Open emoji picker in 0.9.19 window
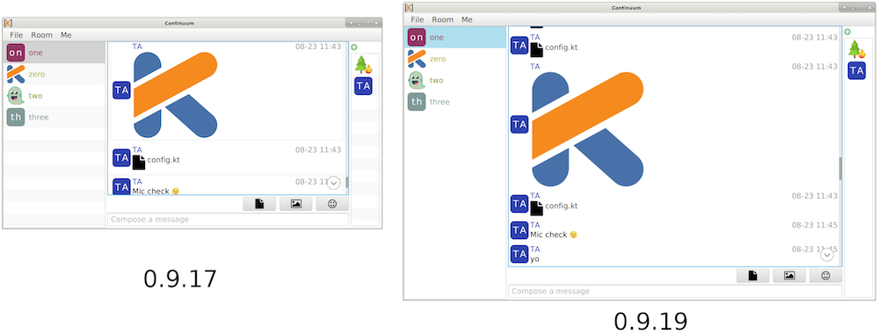Image resolution: width=879 pixels, height=334 pixels. tap(825, 275)
